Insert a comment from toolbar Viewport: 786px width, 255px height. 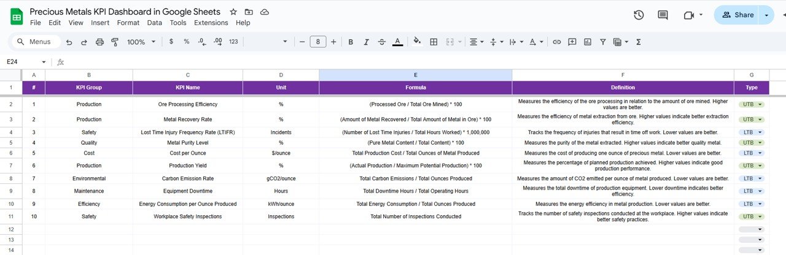click(x=572, y=42)
